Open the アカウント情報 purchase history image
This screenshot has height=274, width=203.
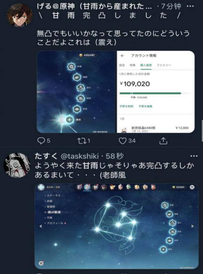pyautogui.click(x=156, y=92)
